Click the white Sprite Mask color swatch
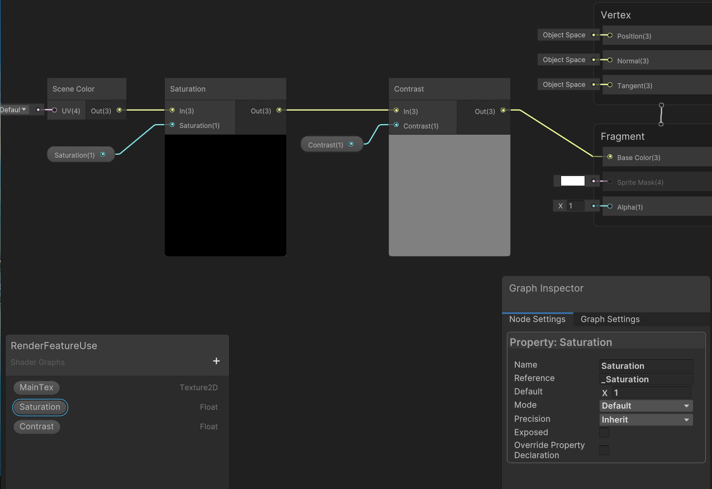The width and height of the screenshot is (712, 489). coord(572,181)
